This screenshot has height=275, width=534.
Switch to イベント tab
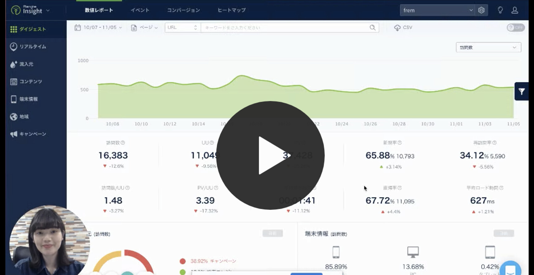tap(140, 10)
